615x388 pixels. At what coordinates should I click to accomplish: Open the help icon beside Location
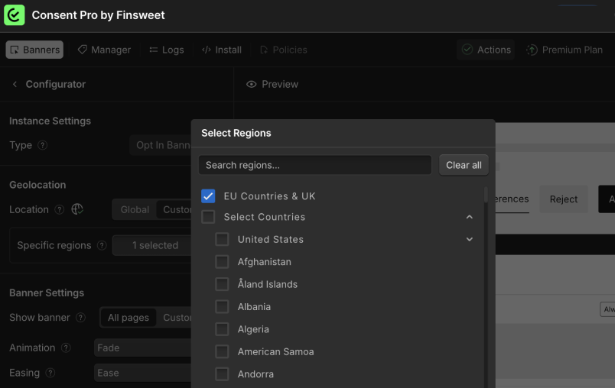[x=59, y=209]
